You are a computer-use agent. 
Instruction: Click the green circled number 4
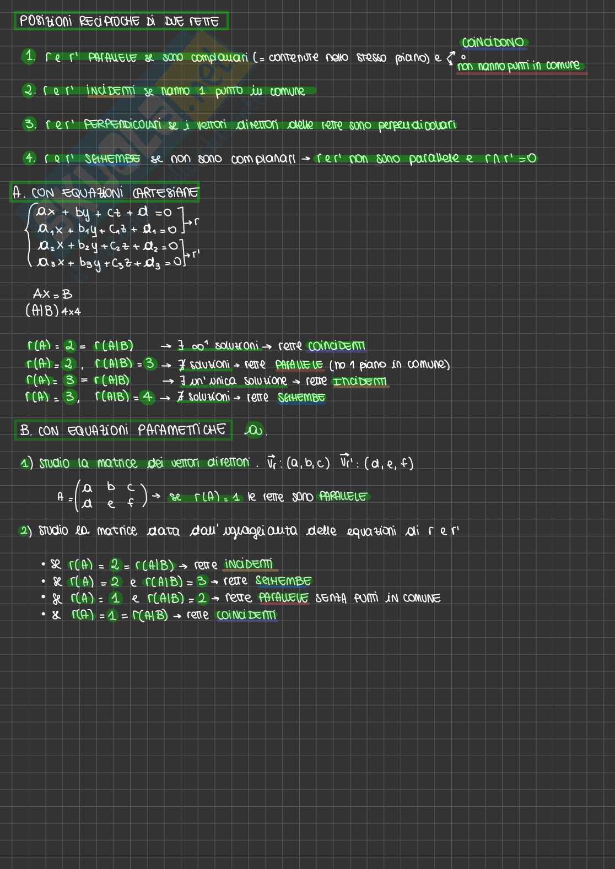pos(30,159)
